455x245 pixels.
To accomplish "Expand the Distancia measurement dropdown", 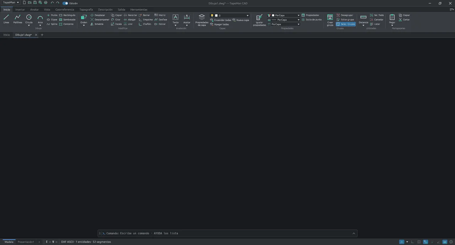I will click(363, 25).
